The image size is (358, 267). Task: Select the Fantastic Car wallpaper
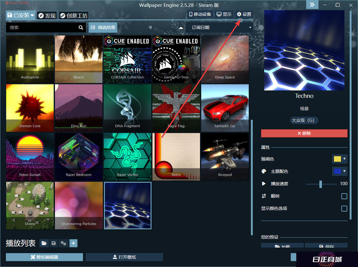pos(225,108)
